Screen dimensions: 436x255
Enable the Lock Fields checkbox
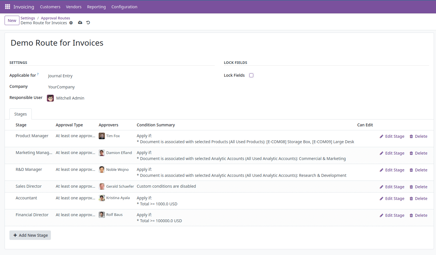click(x=251, y=75)
